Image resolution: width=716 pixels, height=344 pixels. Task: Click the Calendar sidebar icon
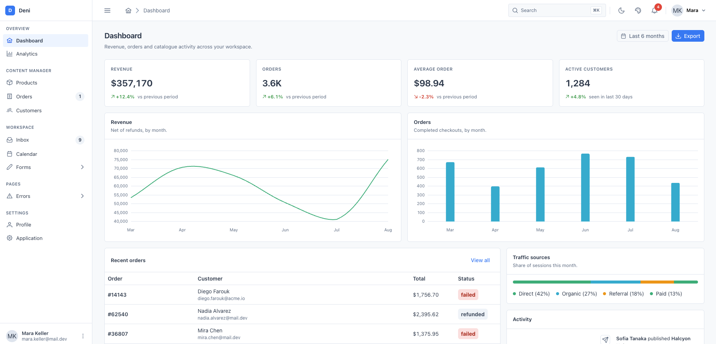point(10,154)
